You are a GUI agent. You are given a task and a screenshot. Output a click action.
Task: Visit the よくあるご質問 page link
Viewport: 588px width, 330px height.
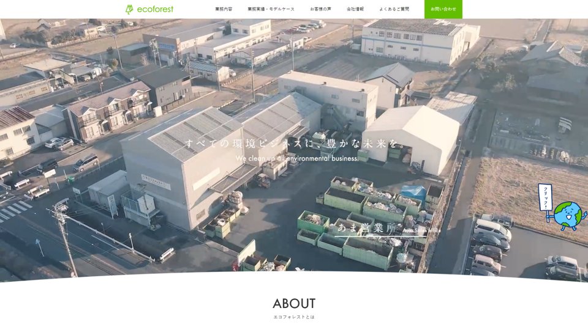point(394,9)
